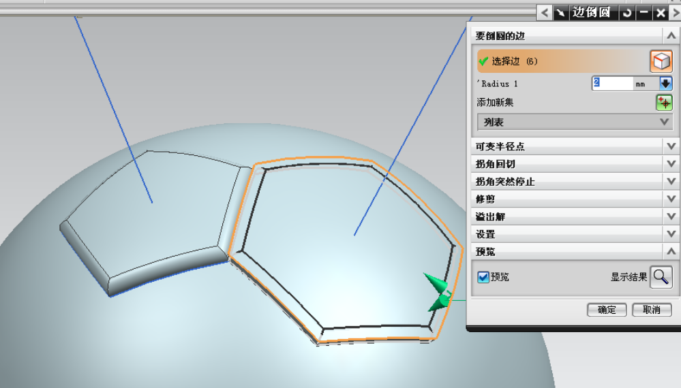Expand the 设置 section
Screen dimensions: 681x388
671,234
